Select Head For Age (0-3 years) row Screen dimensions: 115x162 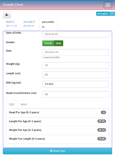tap(58, 113)
